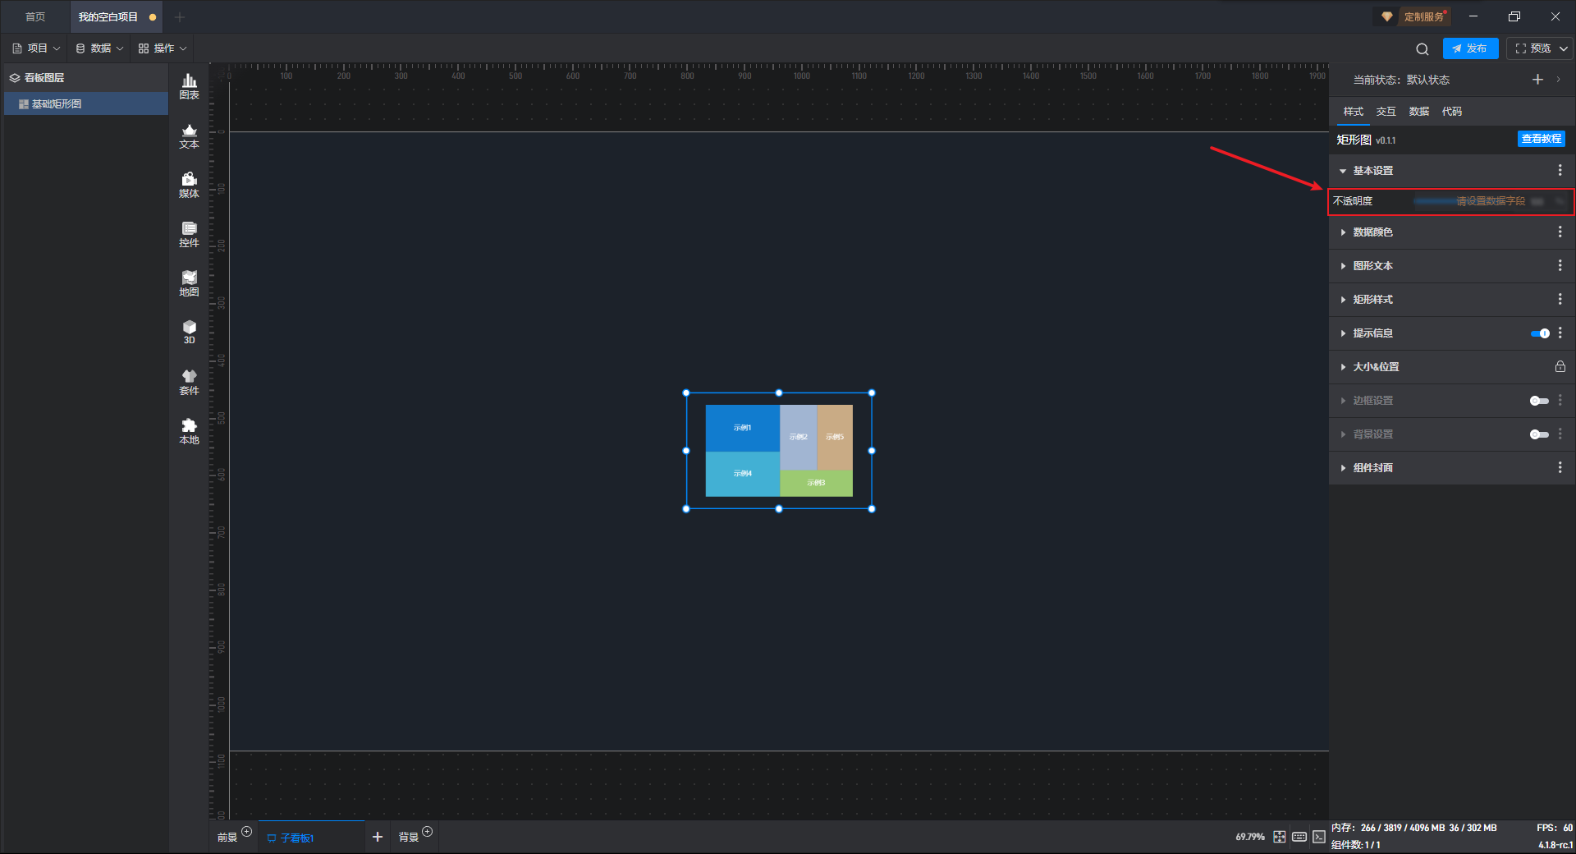Open the 地图 map components panel

(x=189, y=283)
